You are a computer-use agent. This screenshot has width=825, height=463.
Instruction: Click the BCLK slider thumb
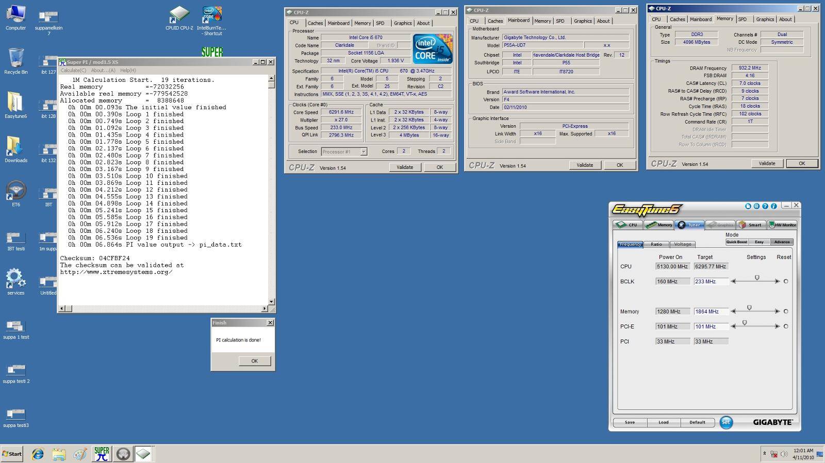click(757, 278)
